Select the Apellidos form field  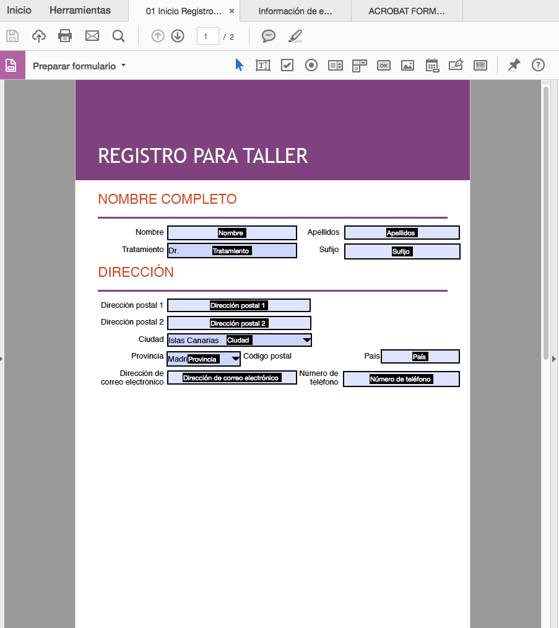pos(402,233)
